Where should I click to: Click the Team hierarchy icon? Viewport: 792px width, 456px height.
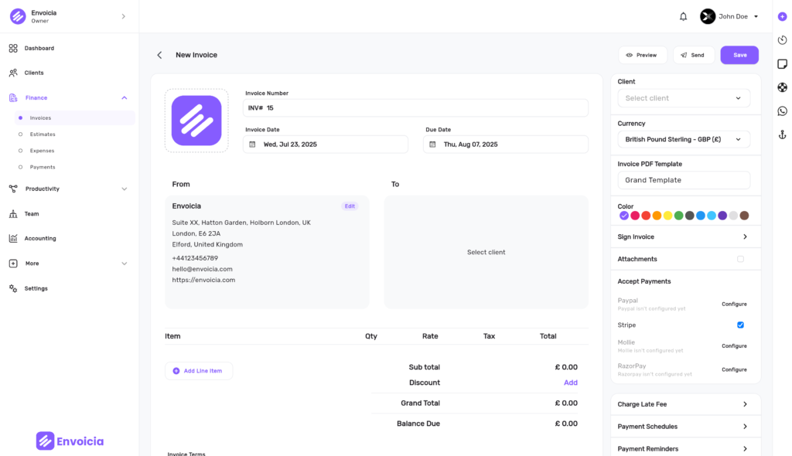pyautogui.click(x=13, y=214)
